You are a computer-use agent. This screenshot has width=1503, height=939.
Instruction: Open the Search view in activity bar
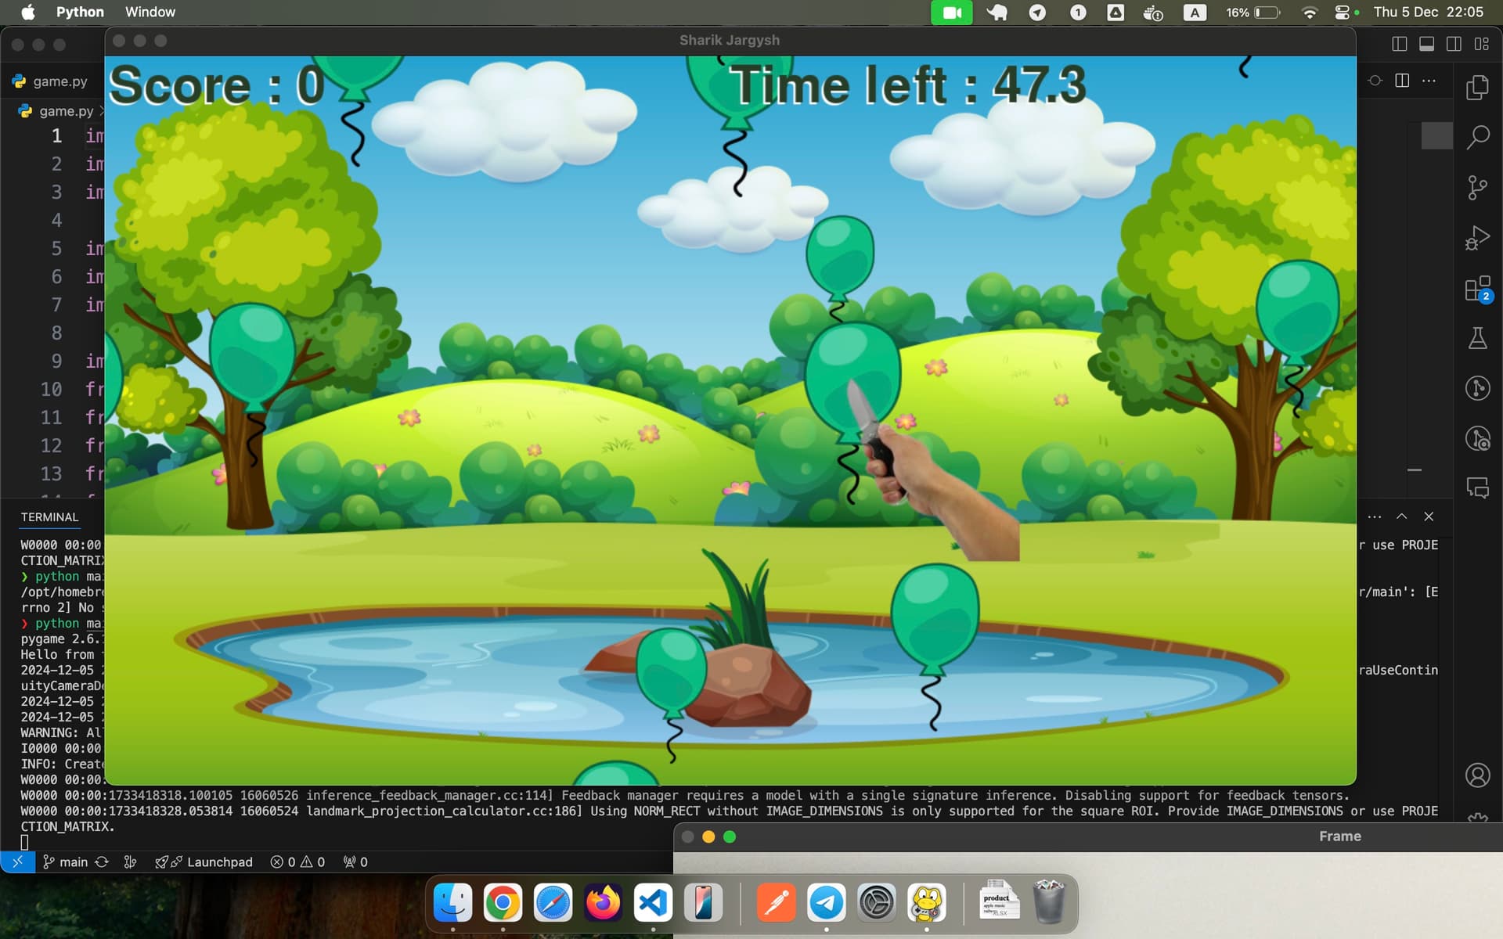[x=1477, y=138]
